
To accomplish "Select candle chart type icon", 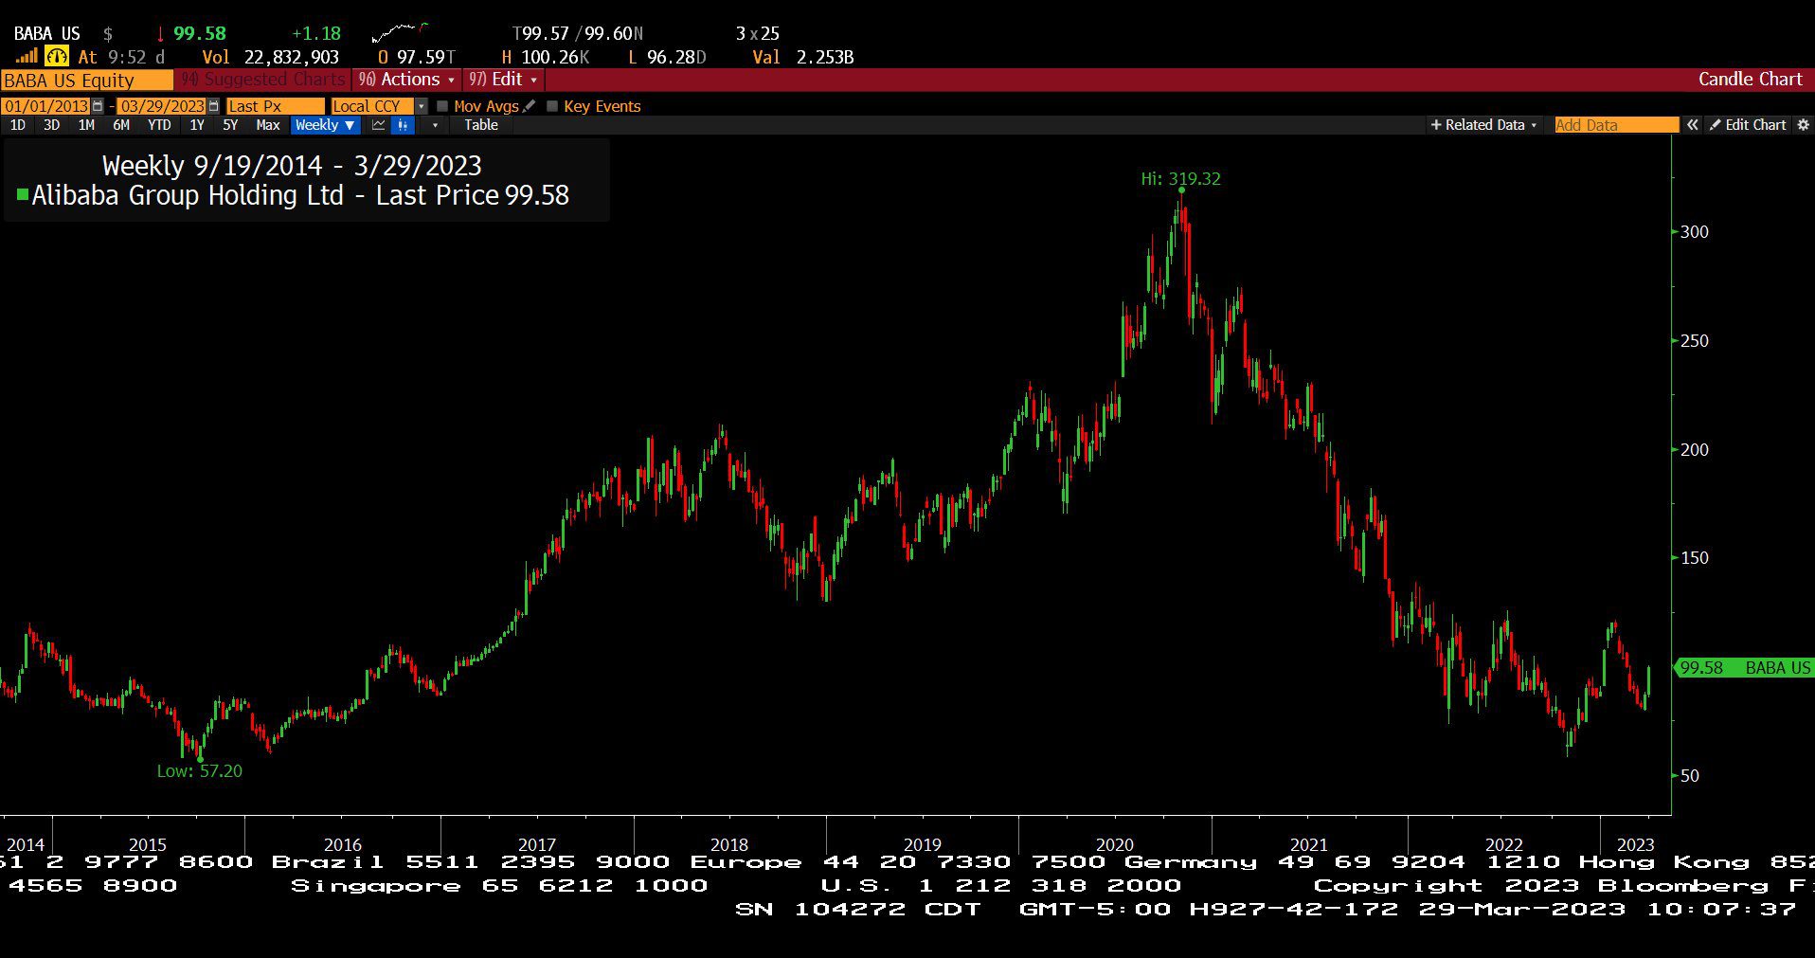I will click(x=404, y=125).
